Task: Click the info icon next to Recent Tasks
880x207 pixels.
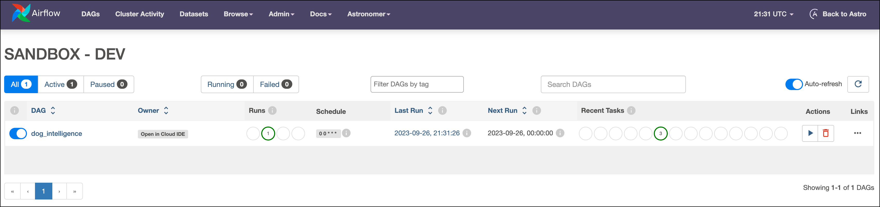Action: (631, 110)
